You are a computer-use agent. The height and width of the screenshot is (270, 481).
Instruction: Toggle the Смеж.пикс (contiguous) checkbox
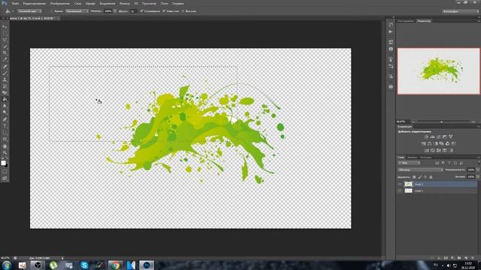point(164,11)
